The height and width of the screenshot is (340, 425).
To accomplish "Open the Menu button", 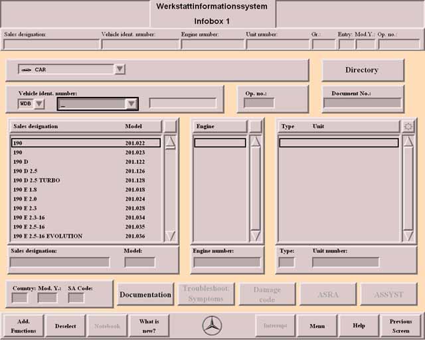I will point(317,326).
